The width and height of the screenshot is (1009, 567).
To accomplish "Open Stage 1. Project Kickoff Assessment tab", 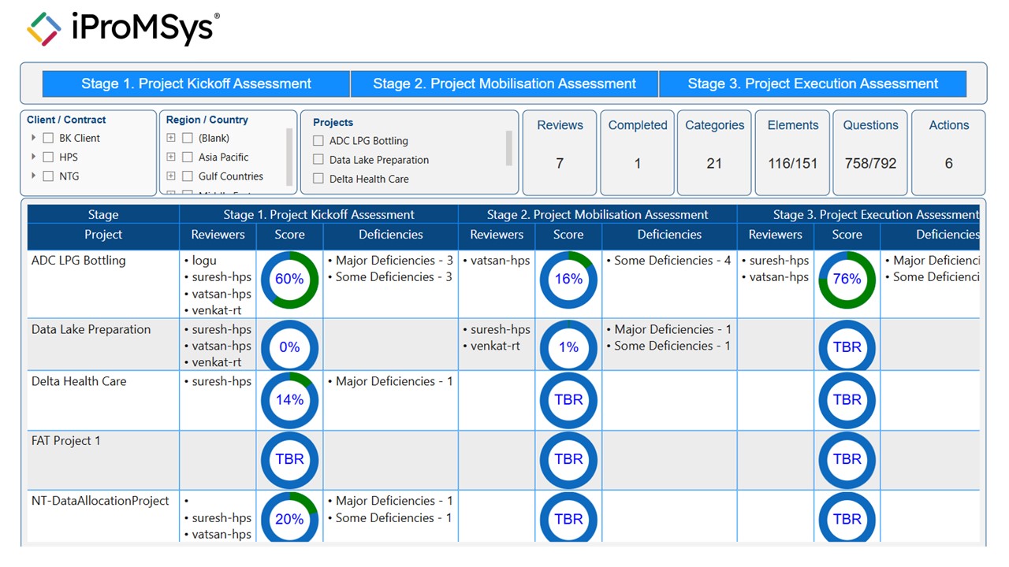I will click(196, 83).
